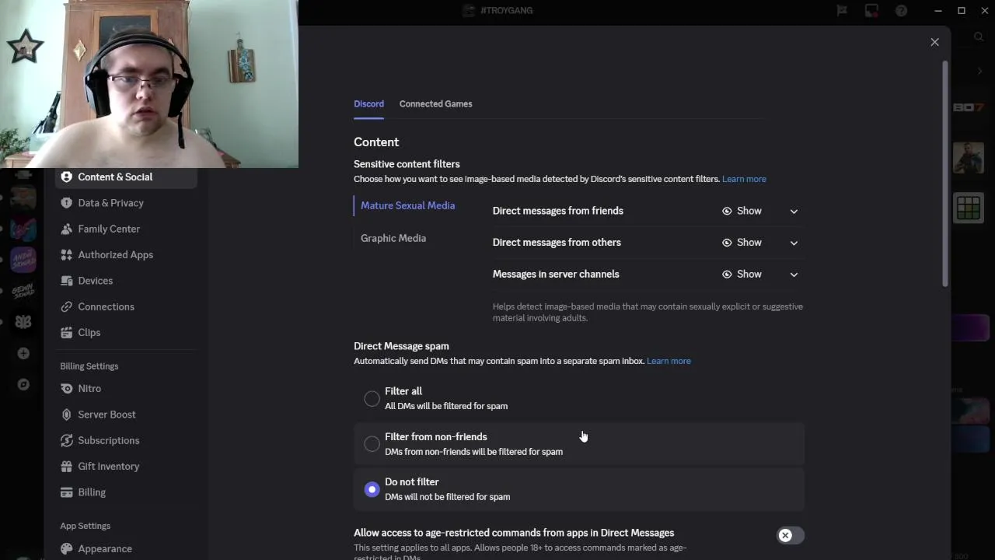Click the App Settings header
Image resolution: width=995 pixels, height=560 pixels.
click(86, 526)
